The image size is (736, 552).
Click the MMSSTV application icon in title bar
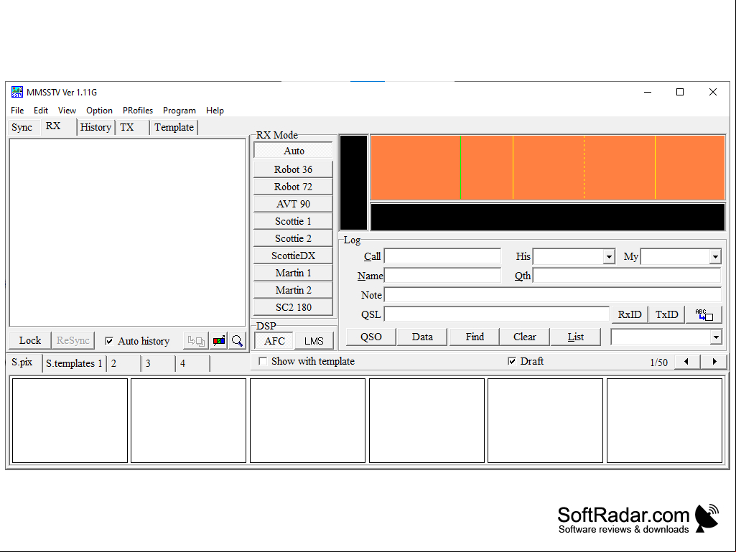(17, 92)
